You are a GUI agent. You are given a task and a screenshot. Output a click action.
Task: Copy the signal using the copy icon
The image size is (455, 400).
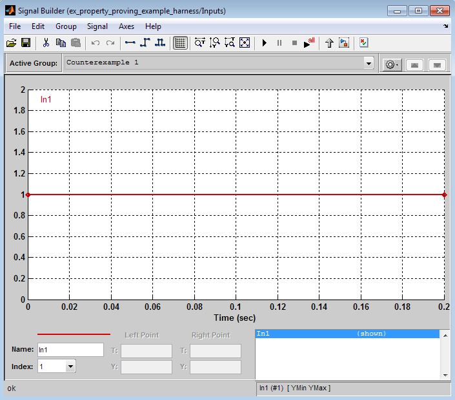tap(61, 43)
